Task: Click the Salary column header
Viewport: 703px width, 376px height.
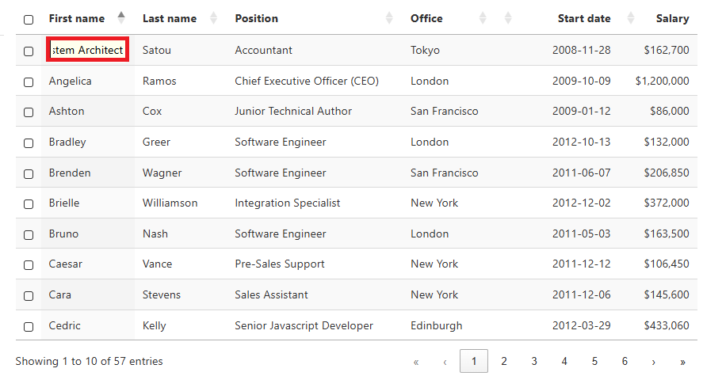Action: [672, 18]
